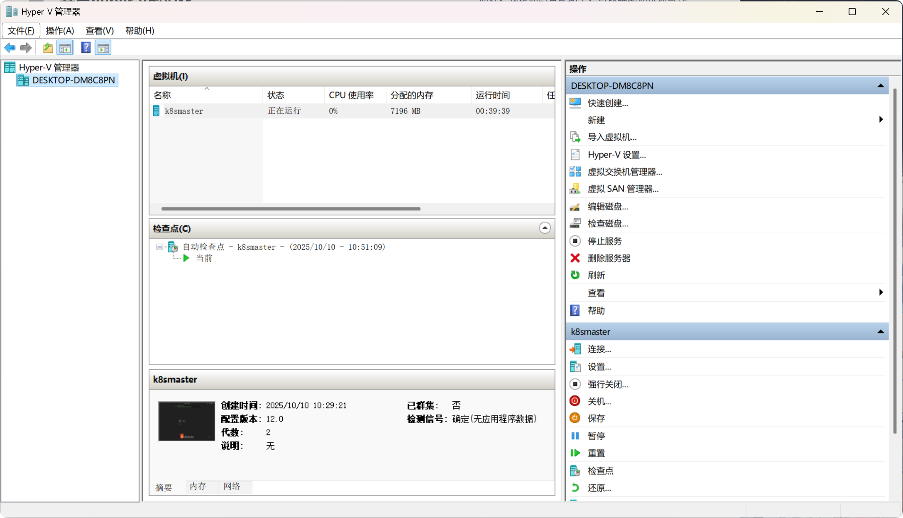The height and width of the screenshot is (518, 903).
Task: Click the Back arrow toolbar icon
Action: coord(10,48)
